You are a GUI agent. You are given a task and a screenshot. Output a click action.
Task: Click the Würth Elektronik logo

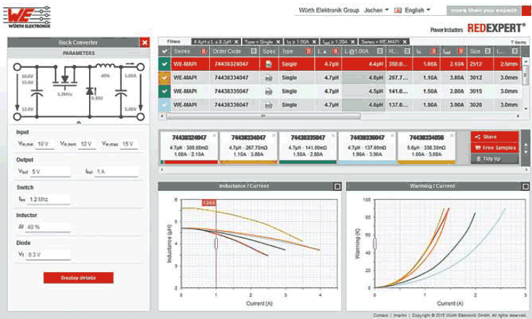27,17
